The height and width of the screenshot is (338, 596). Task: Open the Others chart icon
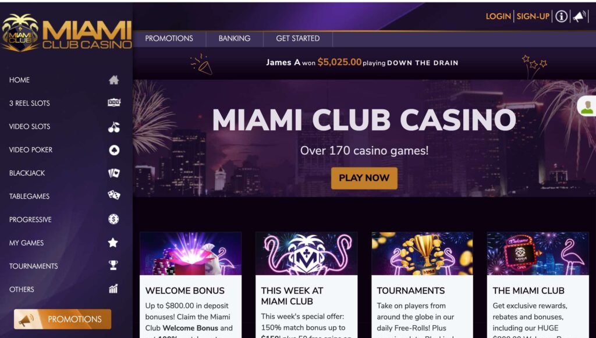[113, 289]
